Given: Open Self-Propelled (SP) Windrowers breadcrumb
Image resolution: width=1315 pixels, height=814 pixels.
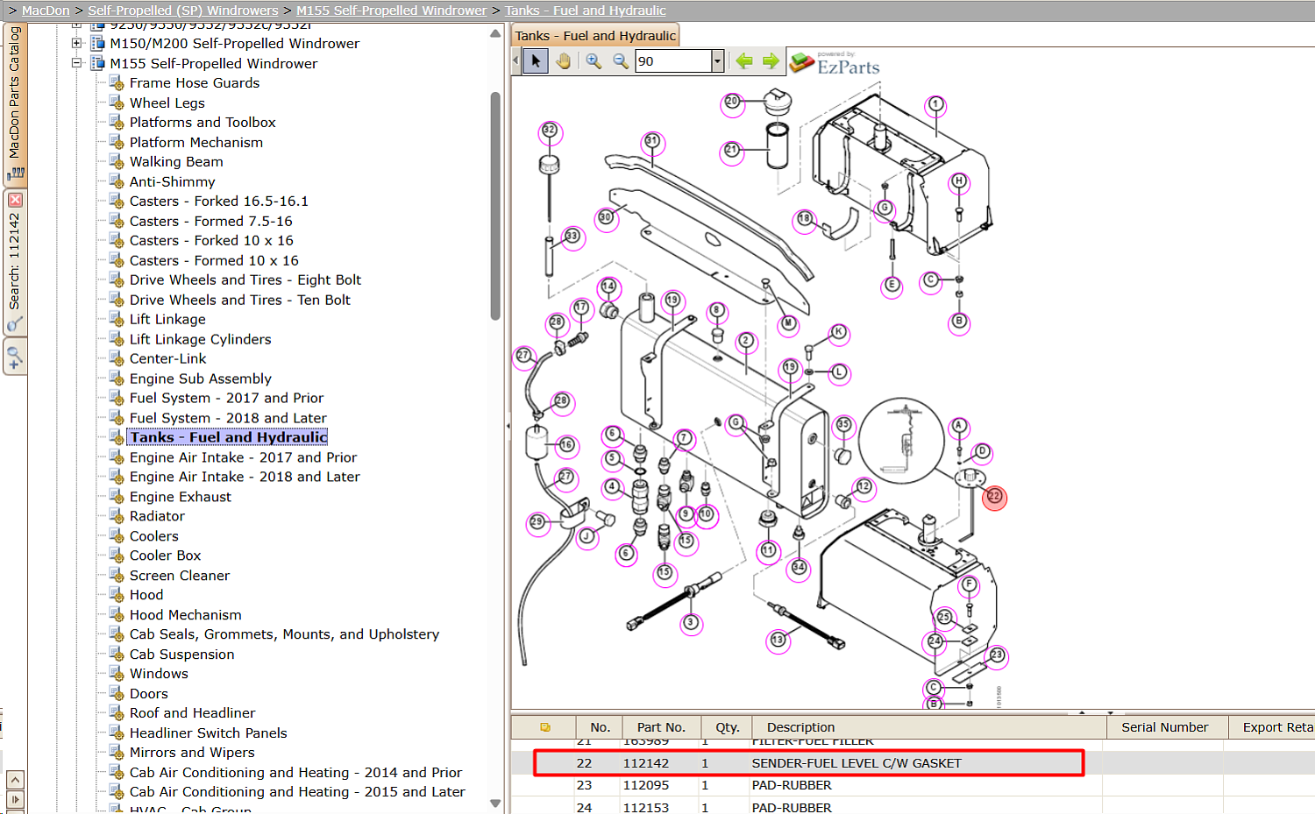Looking at the screenshot, I should (x=183, y=11).
